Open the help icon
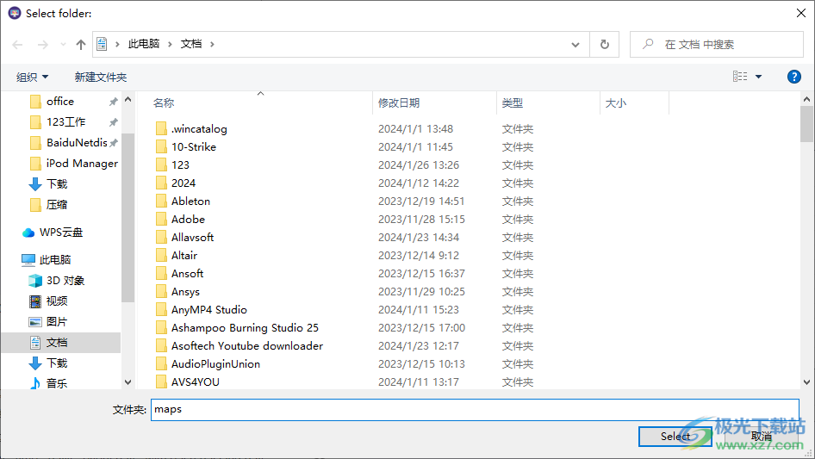The image size is (815, 459). pos(793,77)
